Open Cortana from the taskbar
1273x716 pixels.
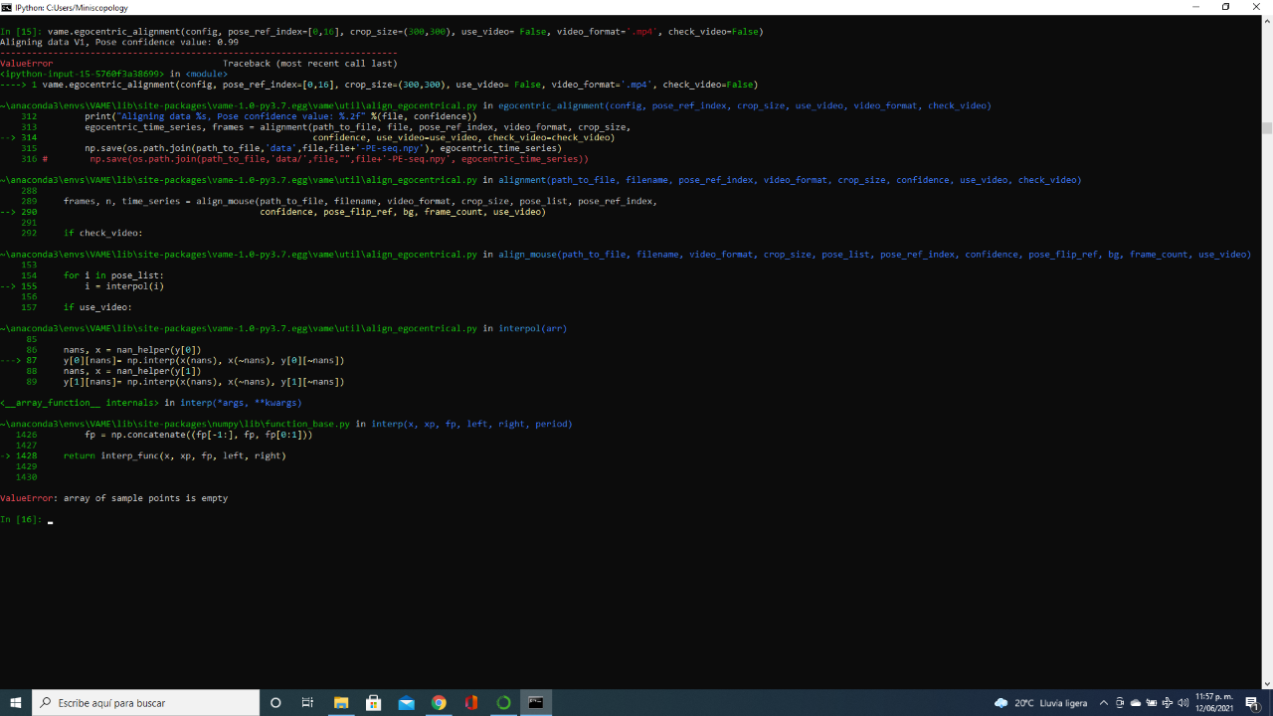(x=275, y=702)
